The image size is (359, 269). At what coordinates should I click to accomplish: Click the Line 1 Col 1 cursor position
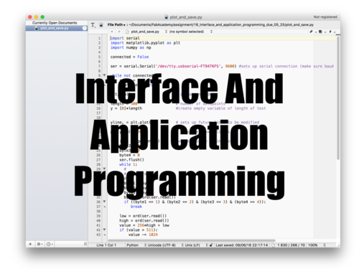106,245
